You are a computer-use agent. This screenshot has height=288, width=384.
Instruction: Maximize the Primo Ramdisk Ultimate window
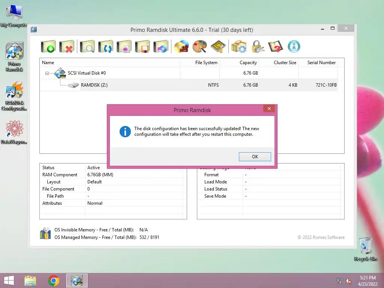coord(333,28)
